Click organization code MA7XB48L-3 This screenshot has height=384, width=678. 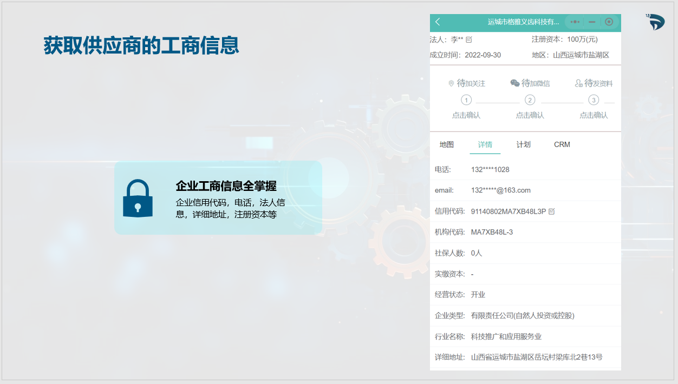492,232
